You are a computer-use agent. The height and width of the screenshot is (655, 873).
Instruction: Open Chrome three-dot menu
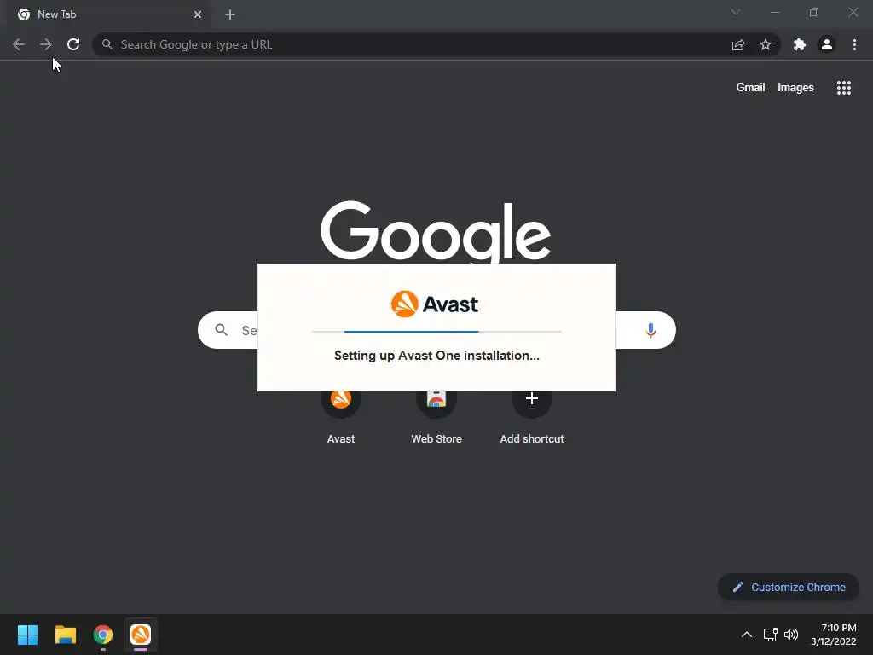[x=854, y=44]
